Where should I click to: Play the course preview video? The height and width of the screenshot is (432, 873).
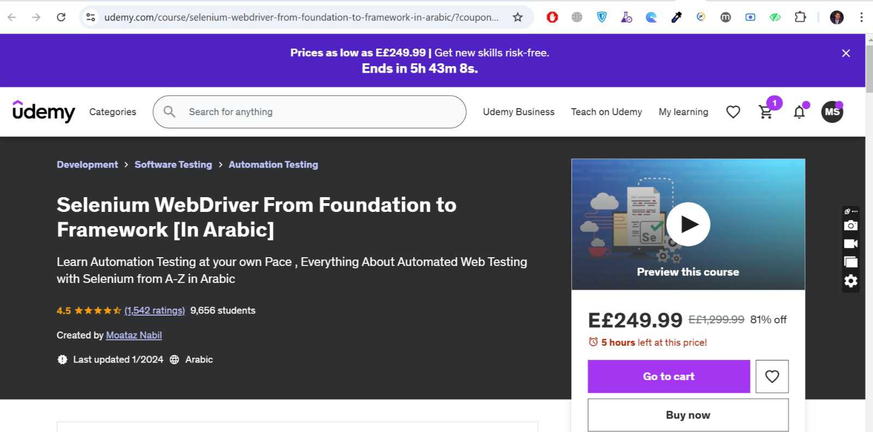coord(688,224)
